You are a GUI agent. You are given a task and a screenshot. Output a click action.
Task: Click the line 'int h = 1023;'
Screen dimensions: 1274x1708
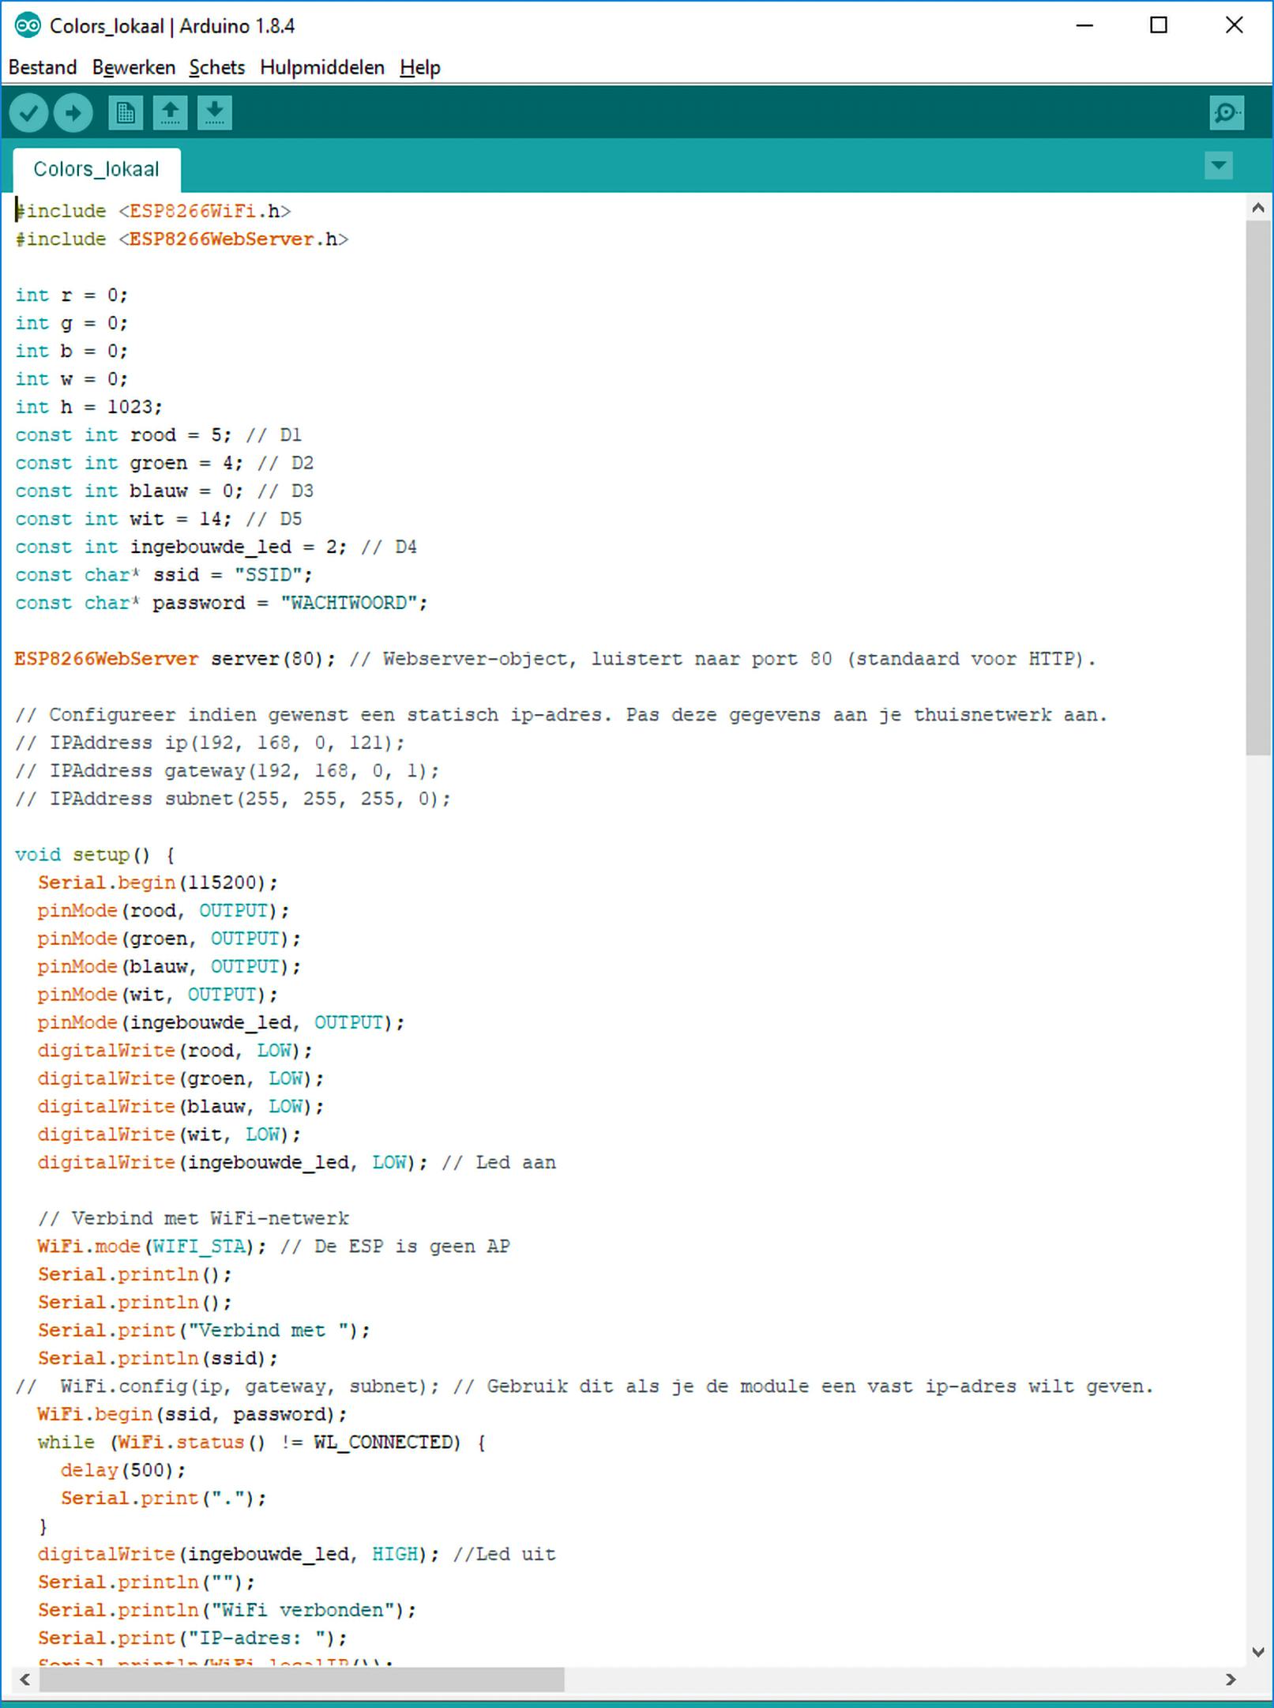pos(88,407)
